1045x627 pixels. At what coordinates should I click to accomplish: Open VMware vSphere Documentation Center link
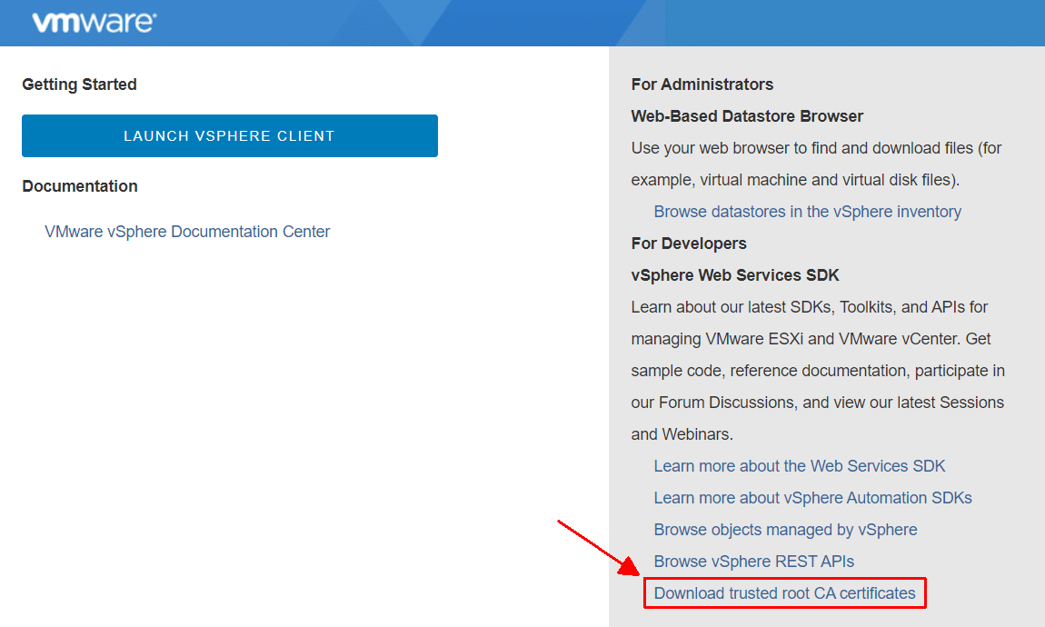[x=187, y=231]
